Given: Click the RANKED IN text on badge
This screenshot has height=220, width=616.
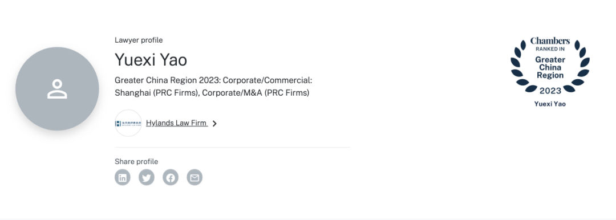Looking at the screenshot, I should 550,50.
